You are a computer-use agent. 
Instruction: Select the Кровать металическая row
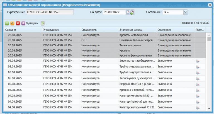coord(104,35)
